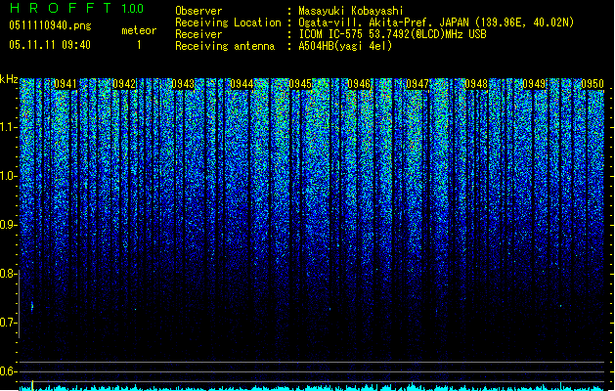The width and height of the screenshot is (615, 391).
Task: Click the date stamp 05.11.11 09:40
Action: [x=50, y=44]
